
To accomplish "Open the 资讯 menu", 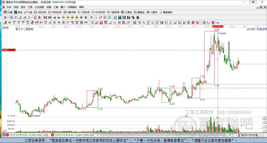I will (x=23, y=7).
